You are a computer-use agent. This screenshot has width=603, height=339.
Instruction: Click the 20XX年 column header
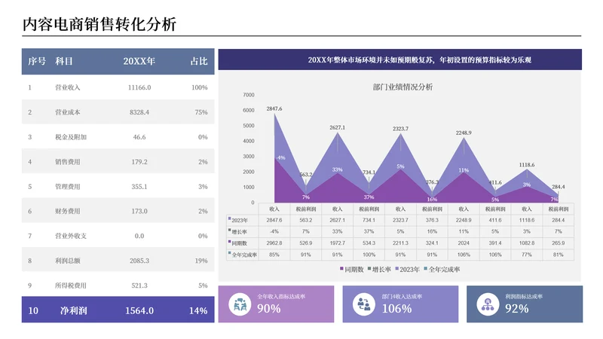[x=139, y=61]
